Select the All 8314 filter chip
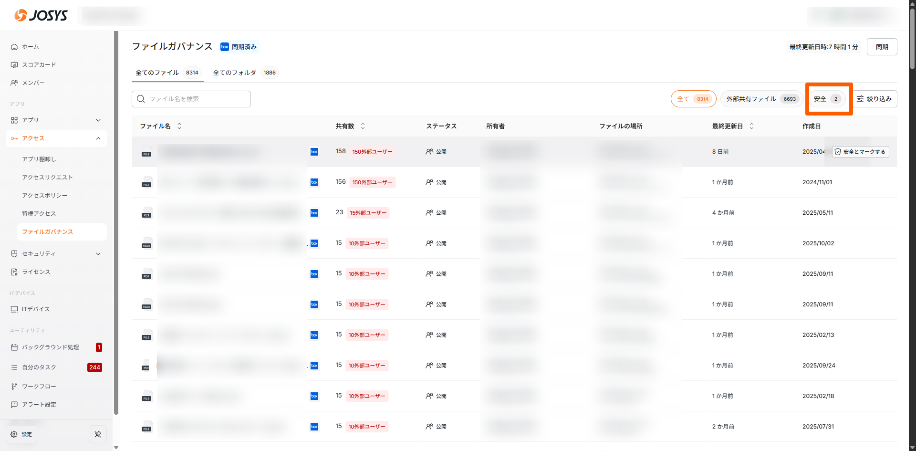Image resolution: width=916 pixels, height=451 pixels. pos(693,99)
